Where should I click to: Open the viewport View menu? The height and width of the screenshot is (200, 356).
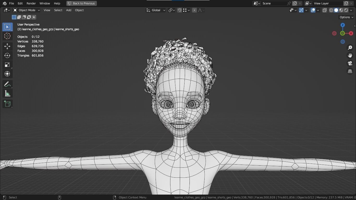(x=47, y=10)
